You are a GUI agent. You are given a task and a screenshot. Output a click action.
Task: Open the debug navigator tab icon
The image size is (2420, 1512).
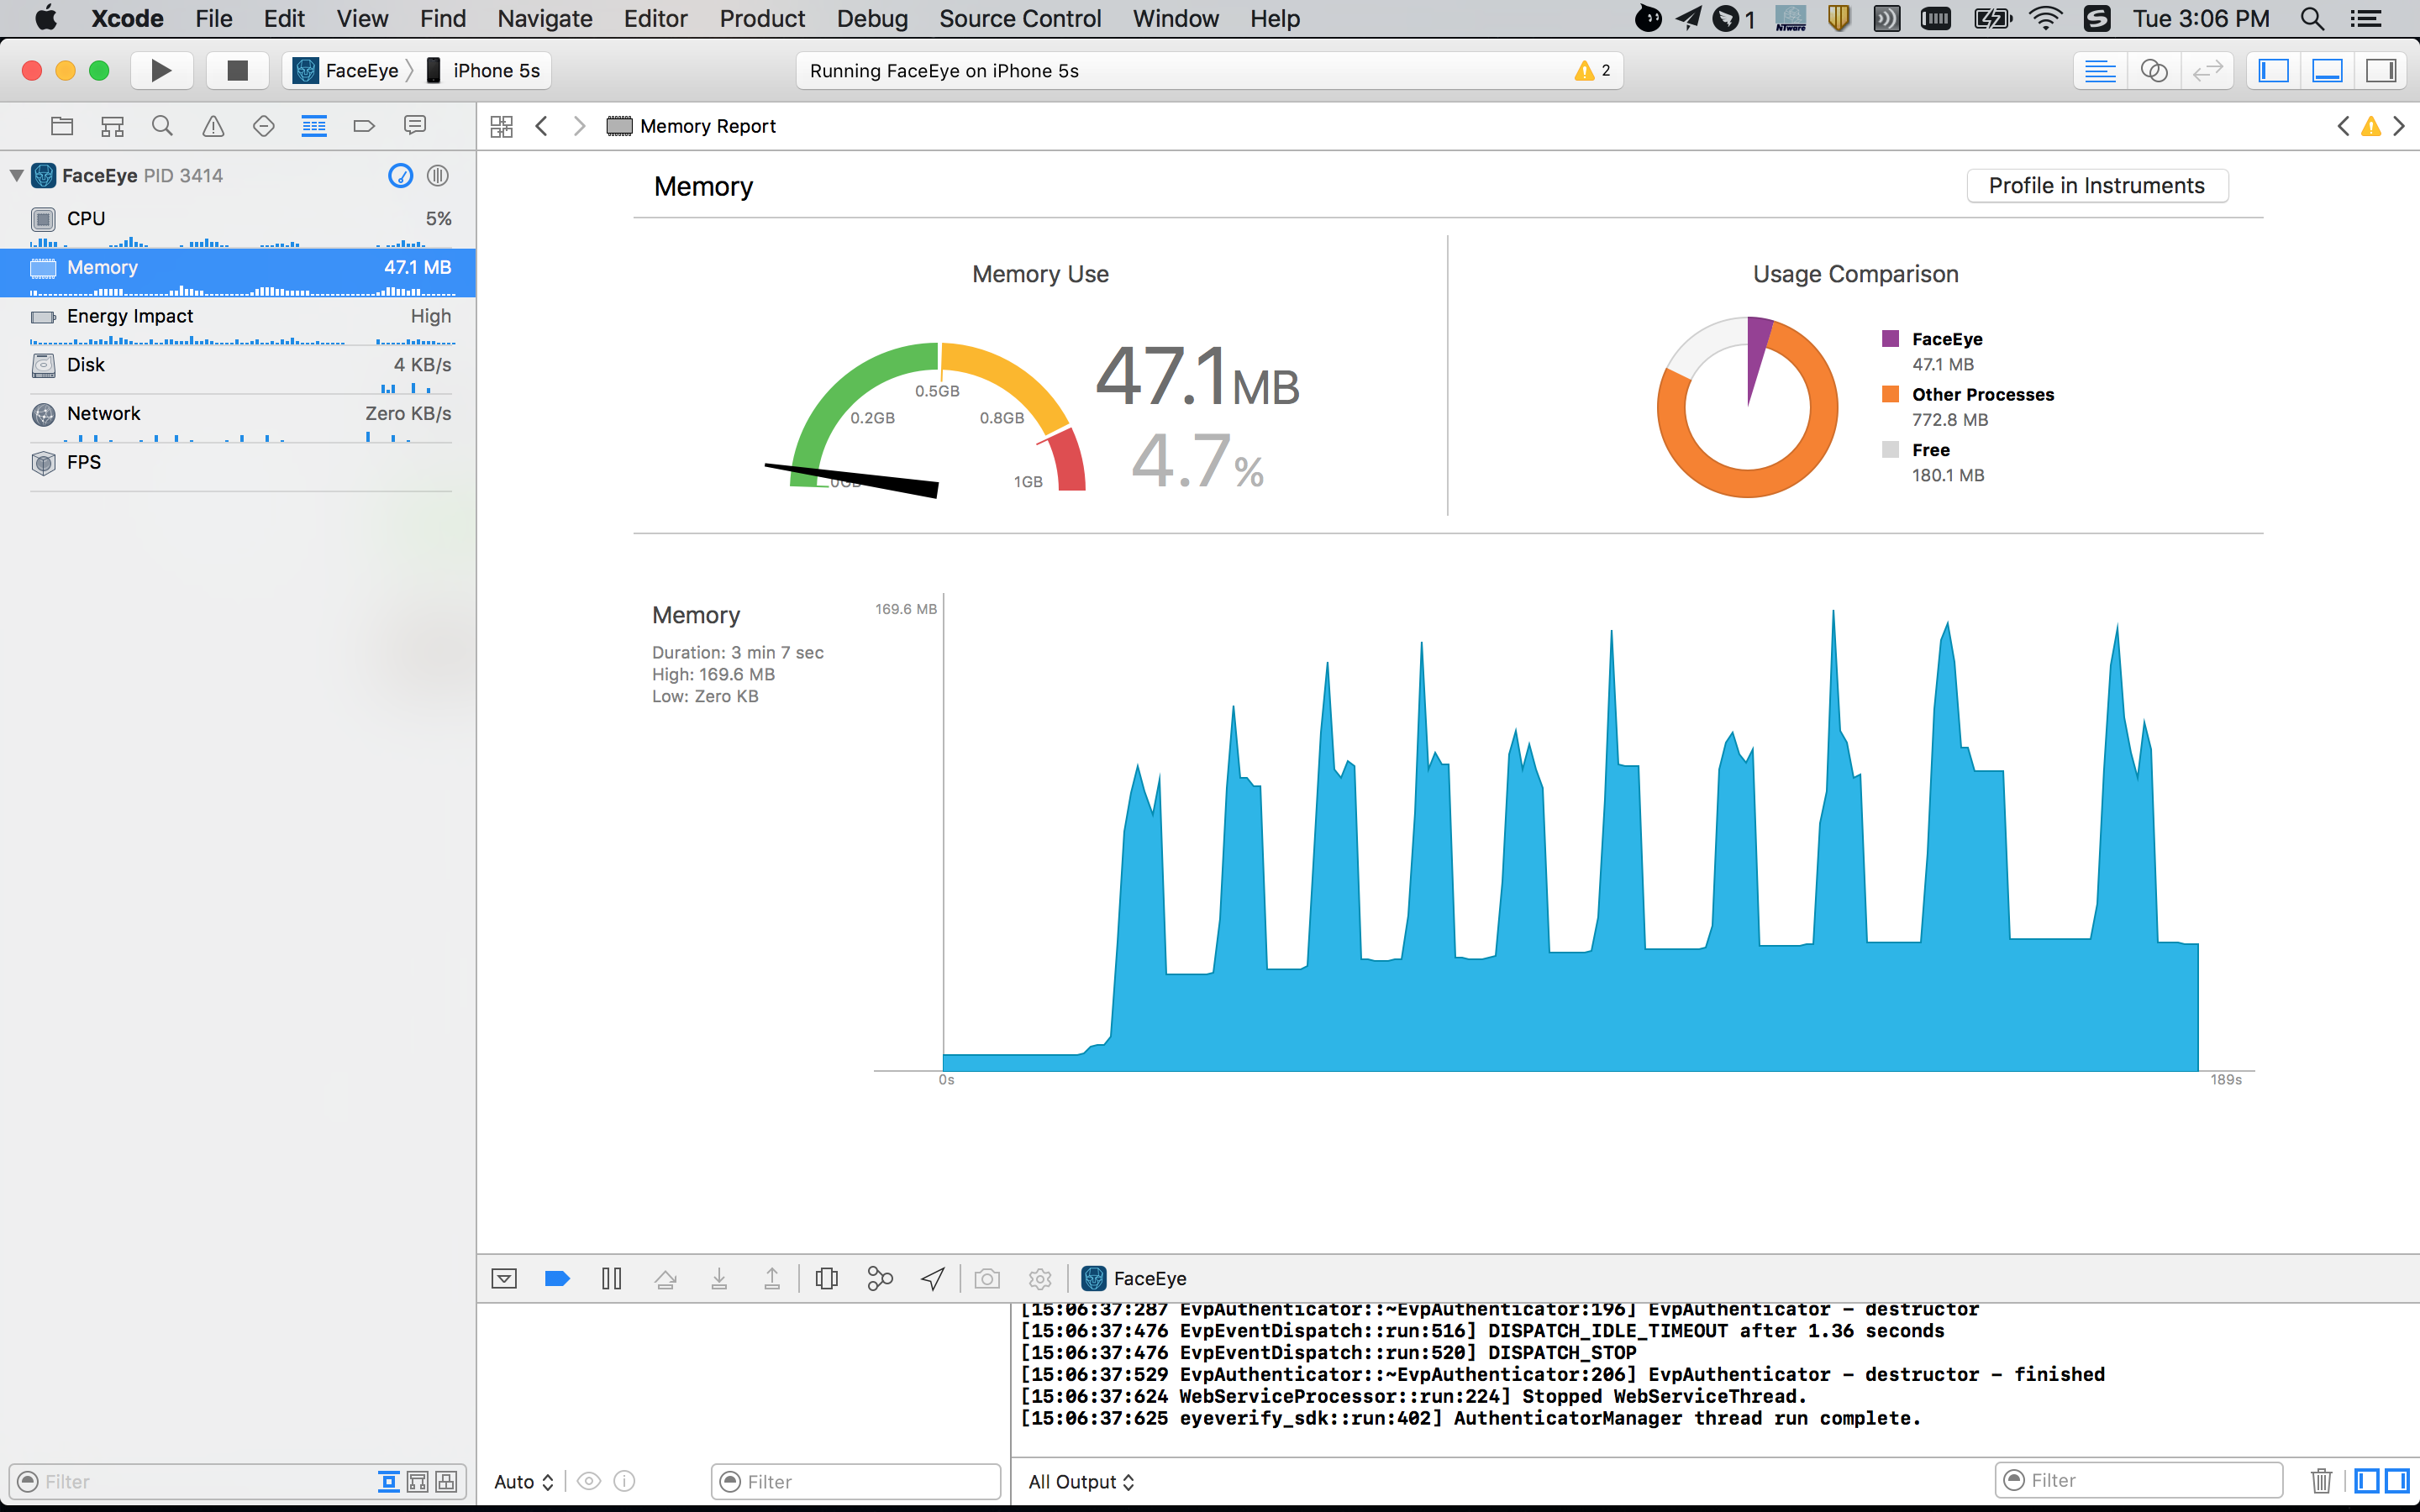click(314, 126)
